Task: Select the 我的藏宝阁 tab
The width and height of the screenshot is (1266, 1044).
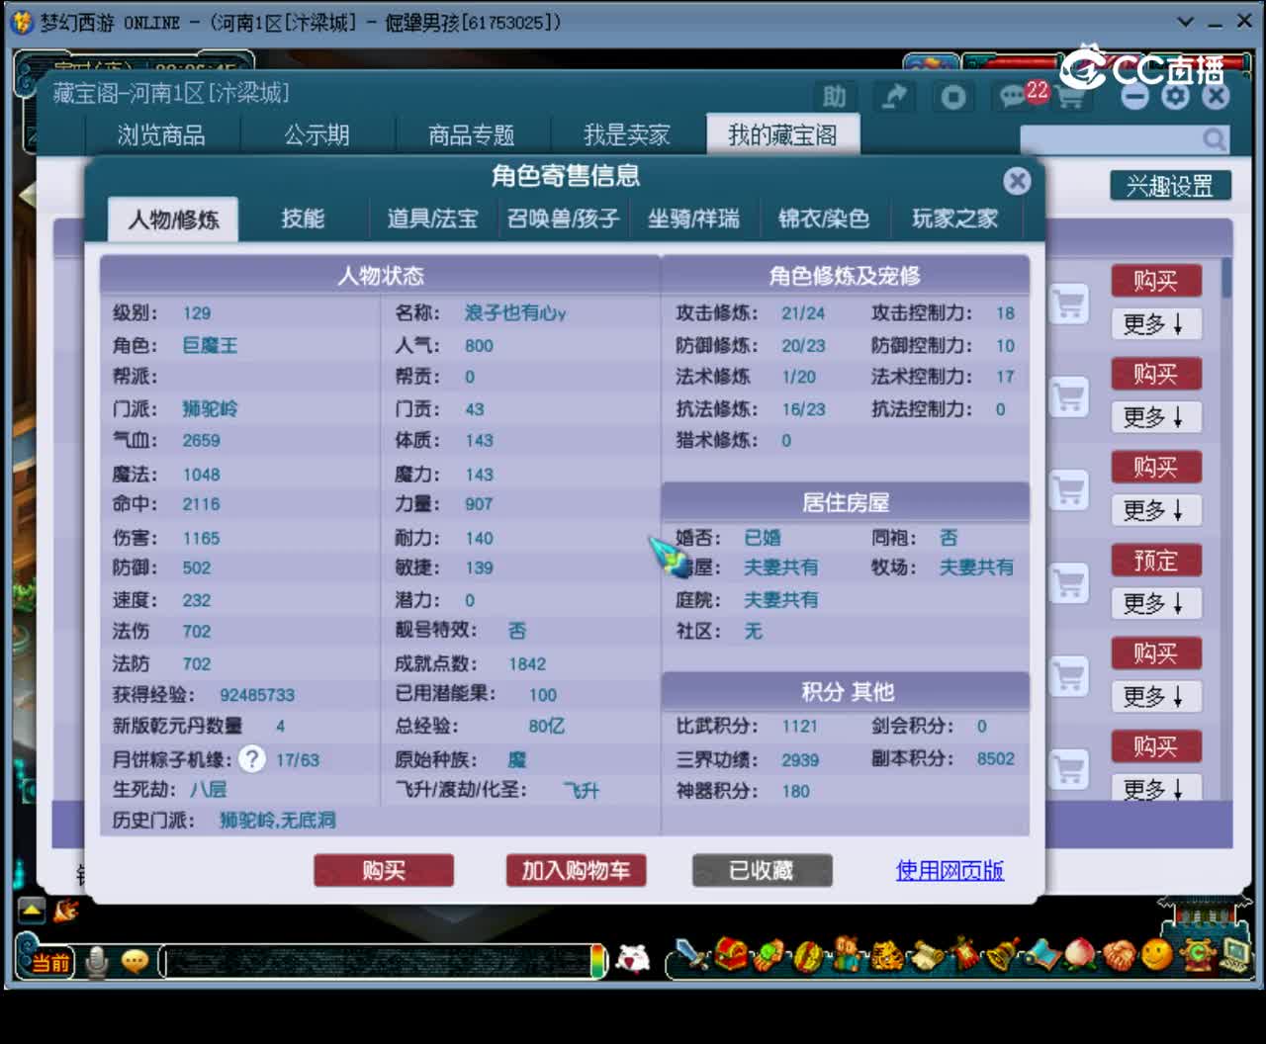Action: [x=782, y=135]
